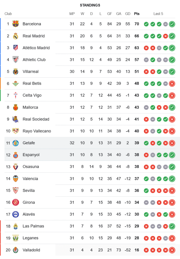Click the Club column header
This screenshot has height=259, width=180.
(8, 14)
